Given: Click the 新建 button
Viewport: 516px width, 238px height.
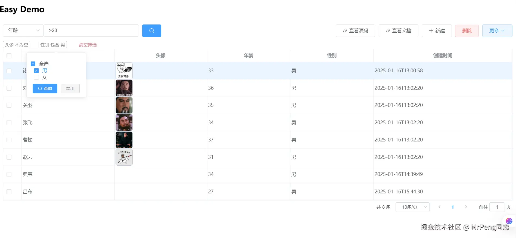Looking at the screenshot, I should point(437,31).
